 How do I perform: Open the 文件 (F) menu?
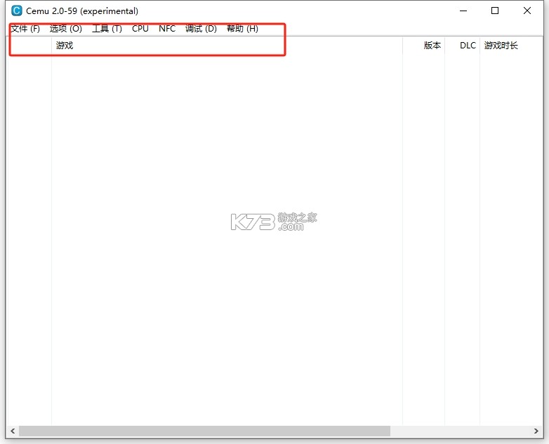[25, 28]
